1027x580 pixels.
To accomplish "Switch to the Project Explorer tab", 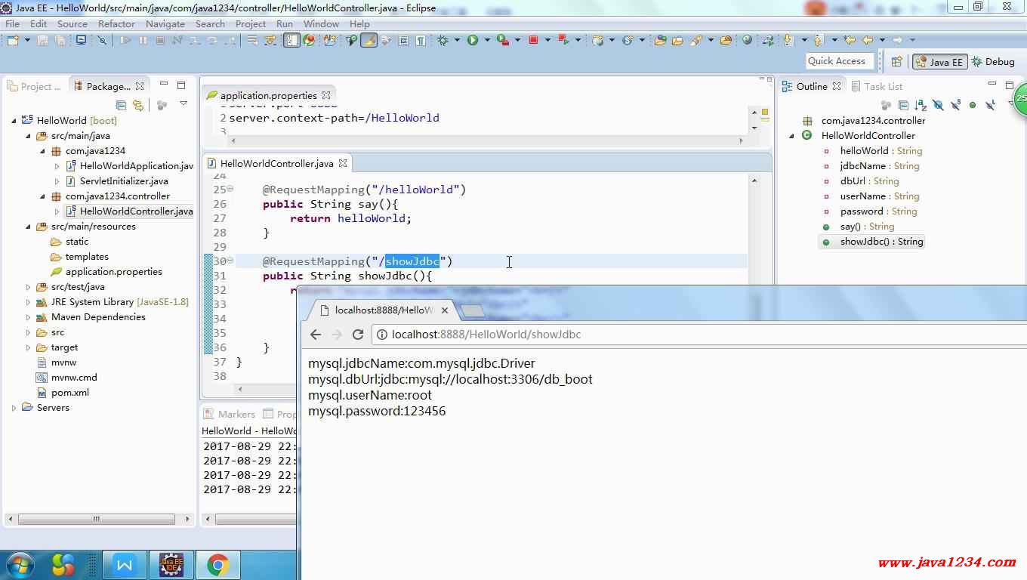I will (x=35, y=86).
